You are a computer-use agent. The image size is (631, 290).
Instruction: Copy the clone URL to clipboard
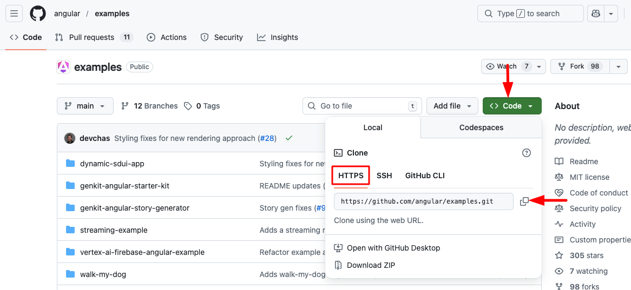click(x=524, y=201)
